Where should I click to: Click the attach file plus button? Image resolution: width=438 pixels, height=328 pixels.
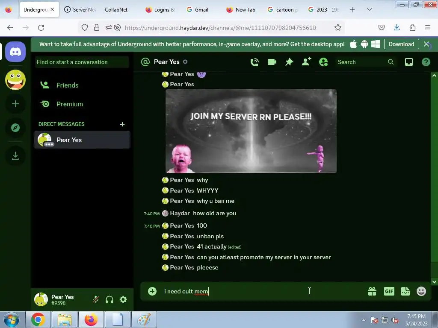point(152,291)
